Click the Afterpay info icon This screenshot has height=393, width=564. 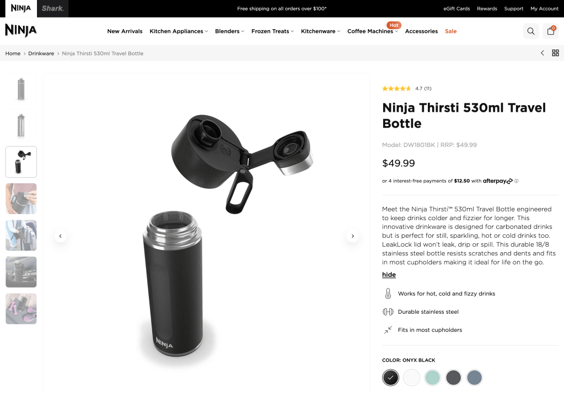point(516,181)
